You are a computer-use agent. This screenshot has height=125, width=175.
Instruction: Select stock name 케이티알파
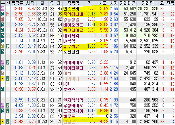pos(73,68)
